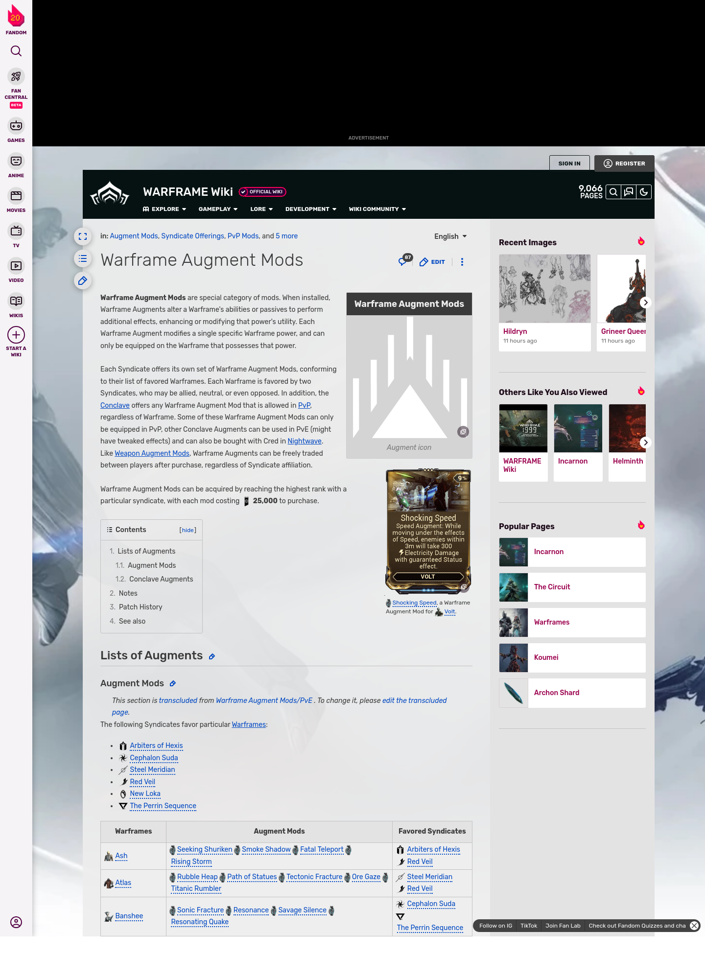Open the Seeking Shuriken mod link
705x979 pixels.
point(205,849)
